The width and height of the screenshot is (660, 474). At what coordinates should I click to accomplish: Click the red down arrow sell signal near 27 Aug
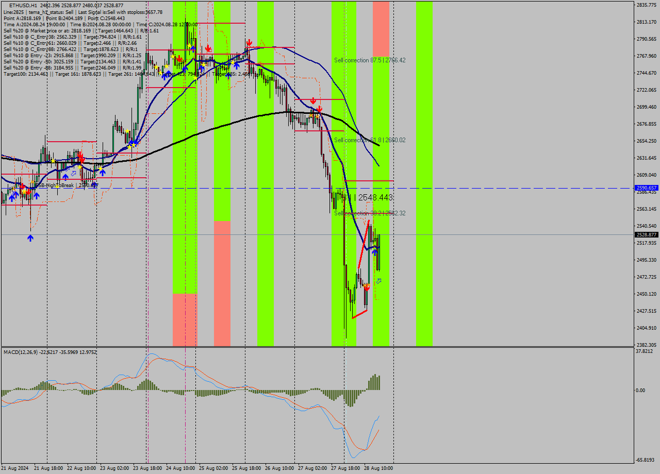pyautogui.click(x=313, y=101)
